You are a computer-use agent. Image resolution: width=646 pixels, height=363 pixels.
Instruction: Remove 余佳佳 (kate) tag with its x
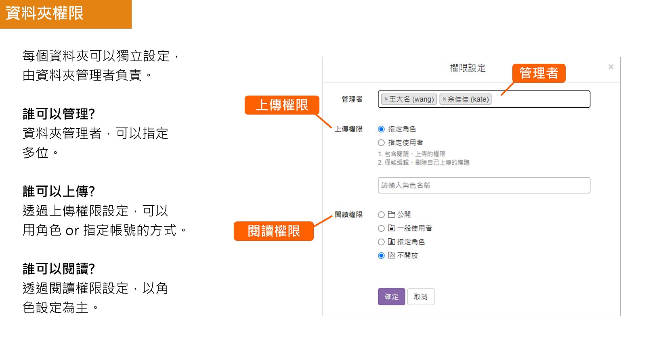444,99
